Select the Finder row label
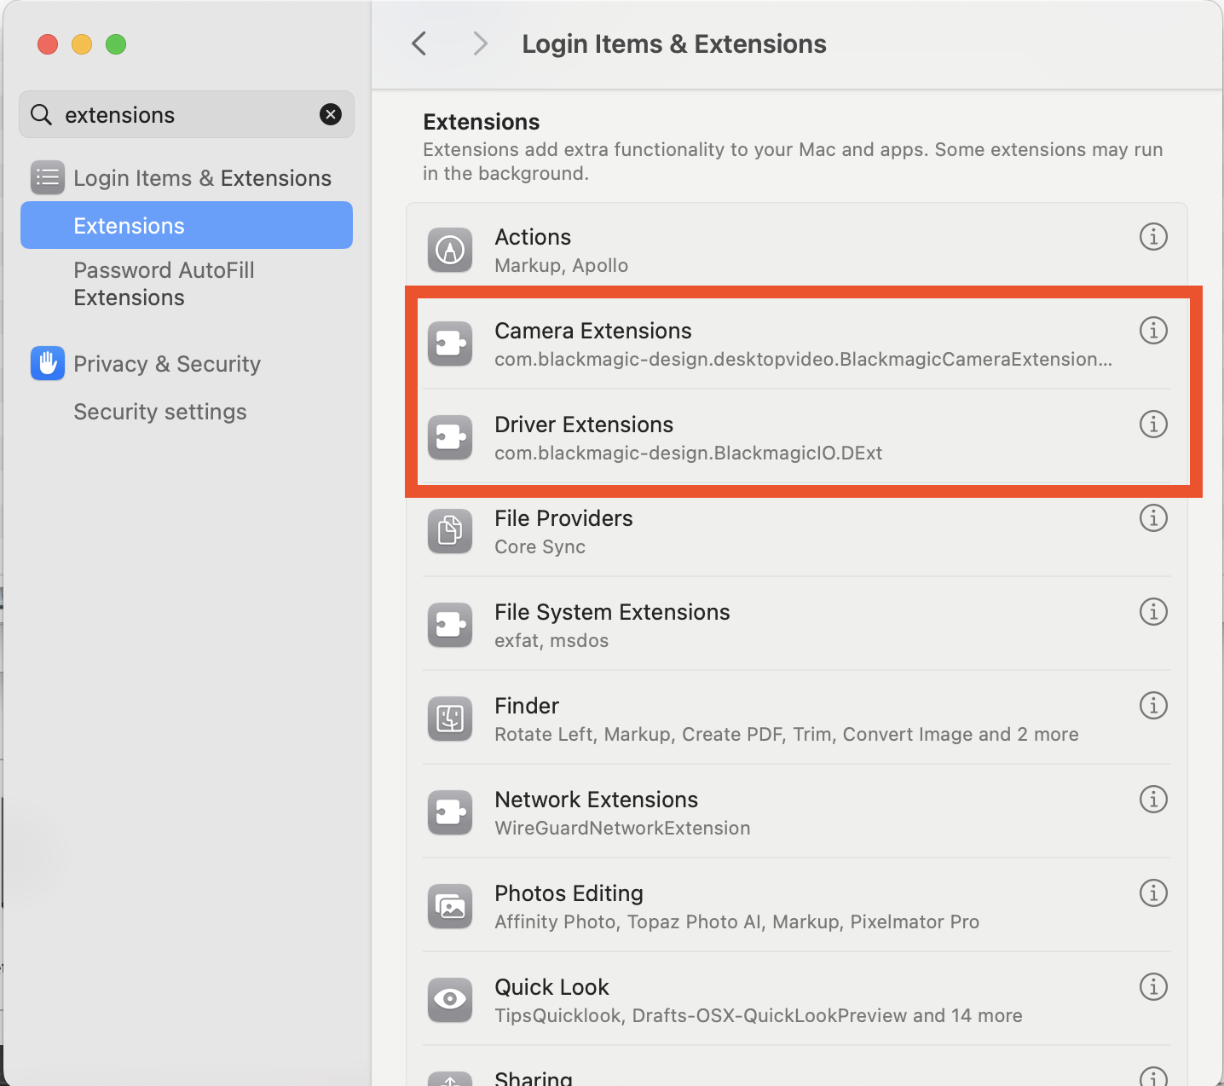Image resolution: width=1224 pixels, height=1086 pixels. pos(527,706)
